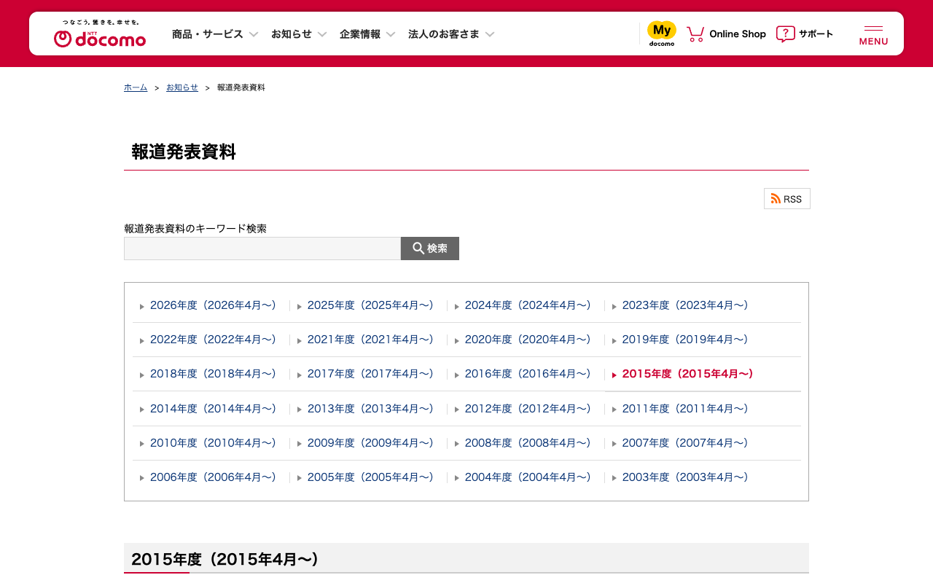Screen dimensions: 933x583
Task: Open 2003年度（2003年4月〜） link
Action: [685, 477]
